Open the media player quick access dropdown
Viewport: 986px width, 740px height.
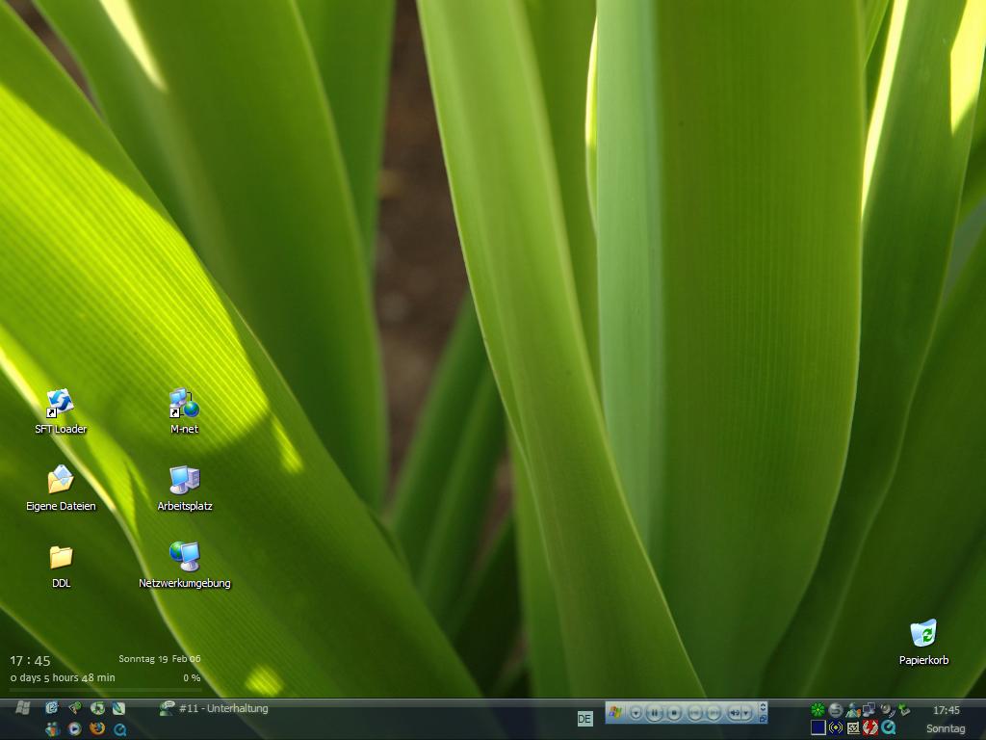coord(636,713)
